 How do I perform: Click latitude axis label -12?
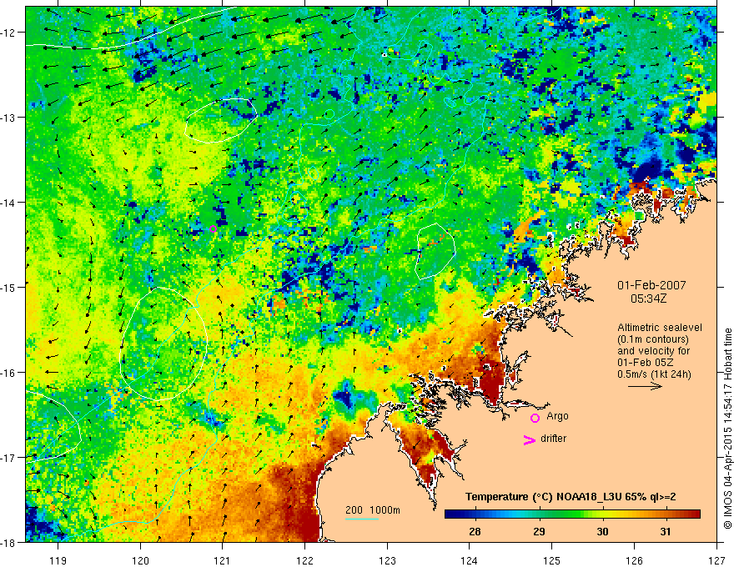pyautogui.click(x=8, y=33)
